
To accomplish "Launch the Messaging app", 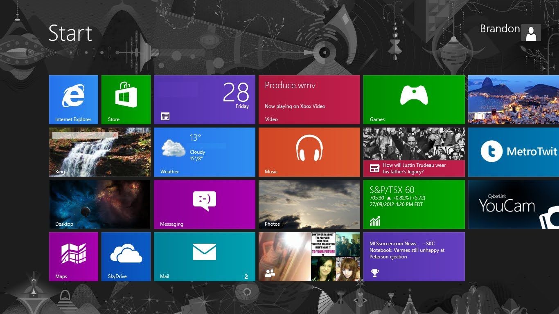I will tap(204, 204).
